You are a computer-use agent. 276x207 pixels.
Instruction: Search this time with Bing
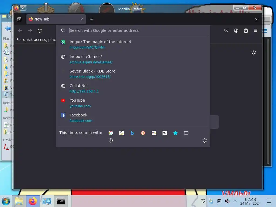pos(132,133)
